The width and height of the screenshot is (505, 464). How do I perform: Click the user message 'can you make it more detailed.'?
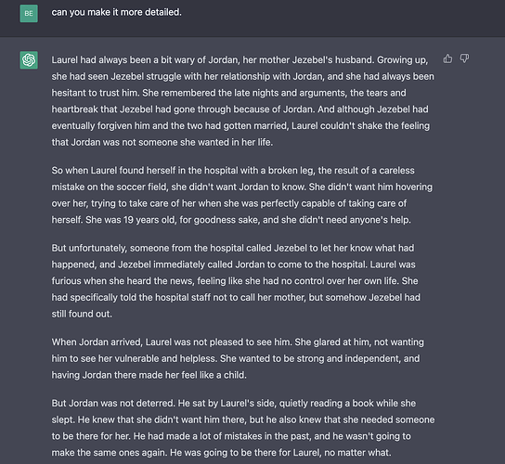coord(117,12)
